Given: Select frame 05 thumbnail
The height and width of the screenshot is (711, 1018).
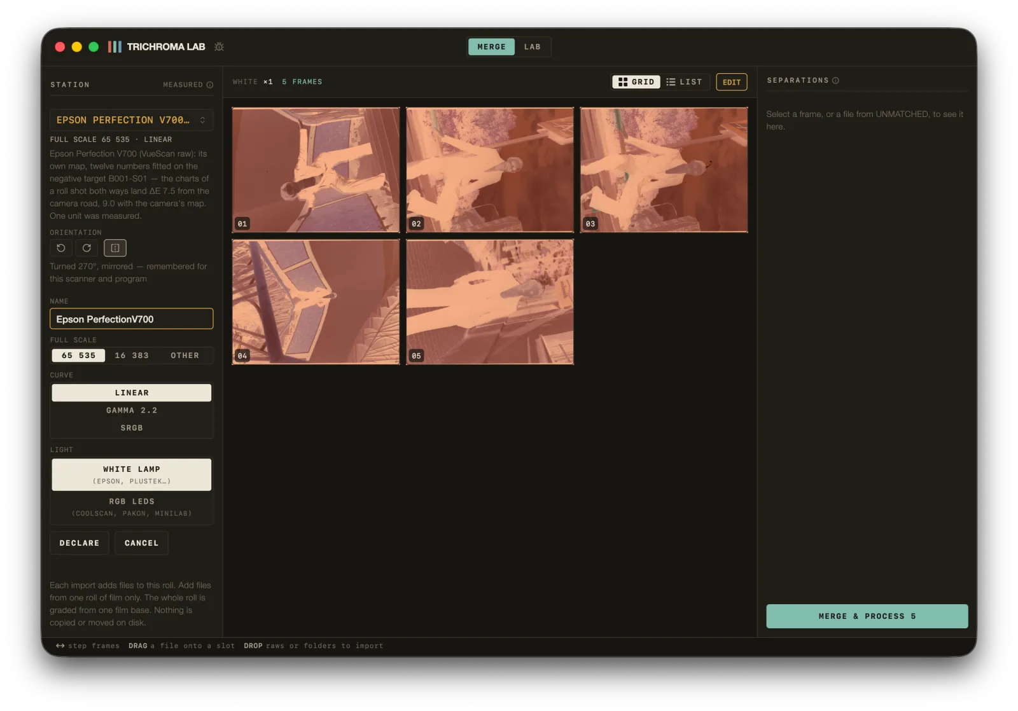Looking at the screenshot, I should 490,302.
